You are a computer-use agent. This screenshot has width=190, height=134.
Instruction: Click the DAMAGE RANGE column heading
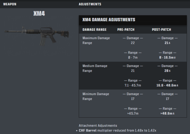pos(95,30)
